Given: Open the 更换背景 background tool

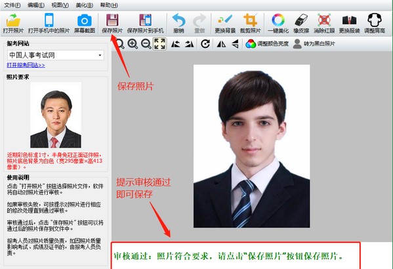Looking at the screenshot, I should point(225,23).
